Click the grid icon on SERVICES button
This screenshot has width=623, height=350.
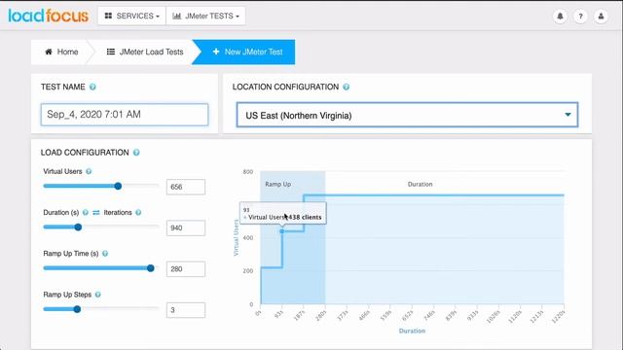(108, 16)
